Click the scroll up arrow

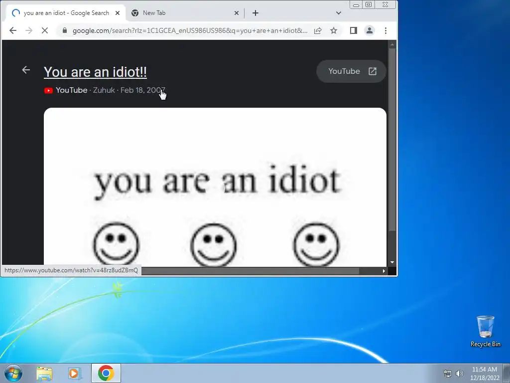(392, 44)
